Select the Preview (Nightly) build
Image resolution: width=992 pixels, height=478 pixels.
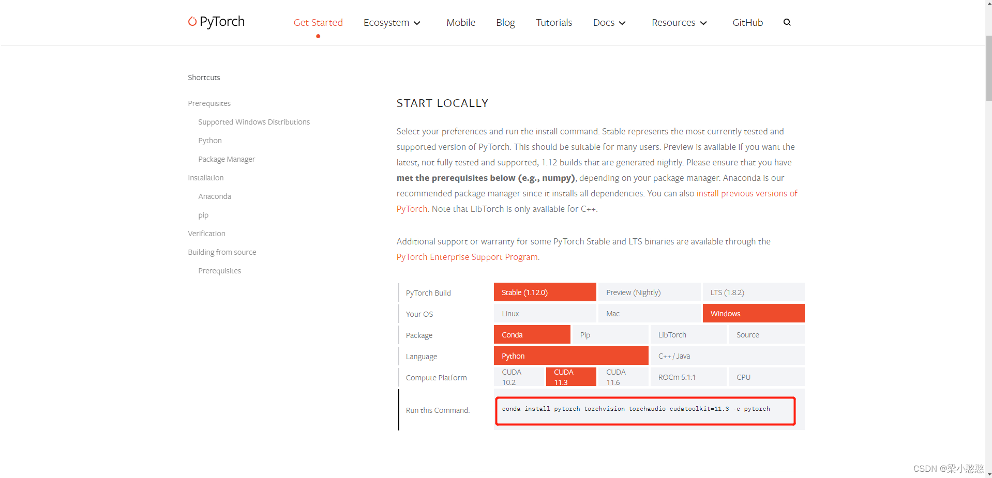pyautogui.click(x=649, y=292)
